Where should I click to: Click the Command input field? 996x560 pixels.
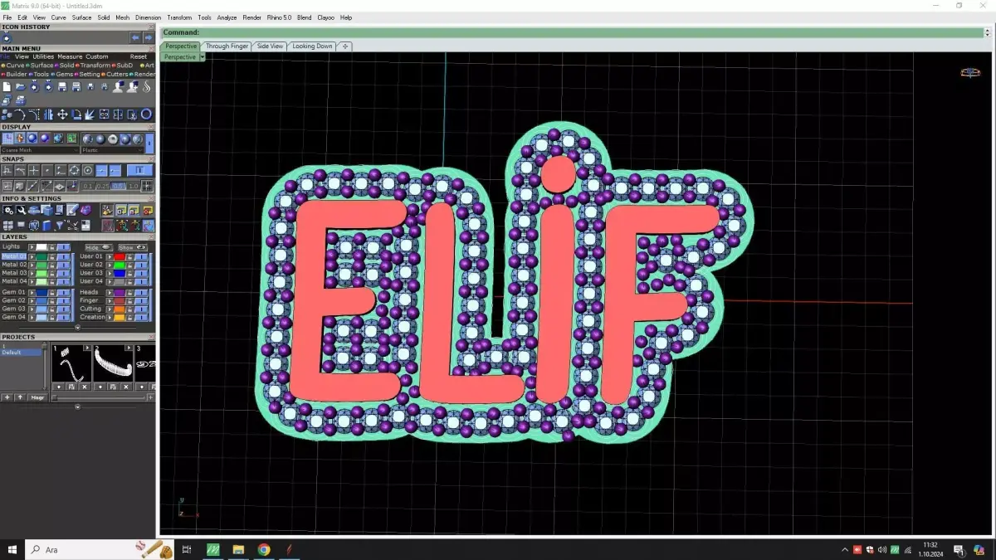(x=573, y=32)
